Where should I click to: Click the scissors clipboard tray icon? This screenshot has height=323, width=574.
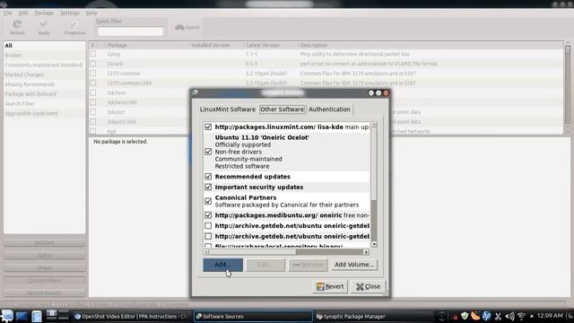tap(498, 316)
